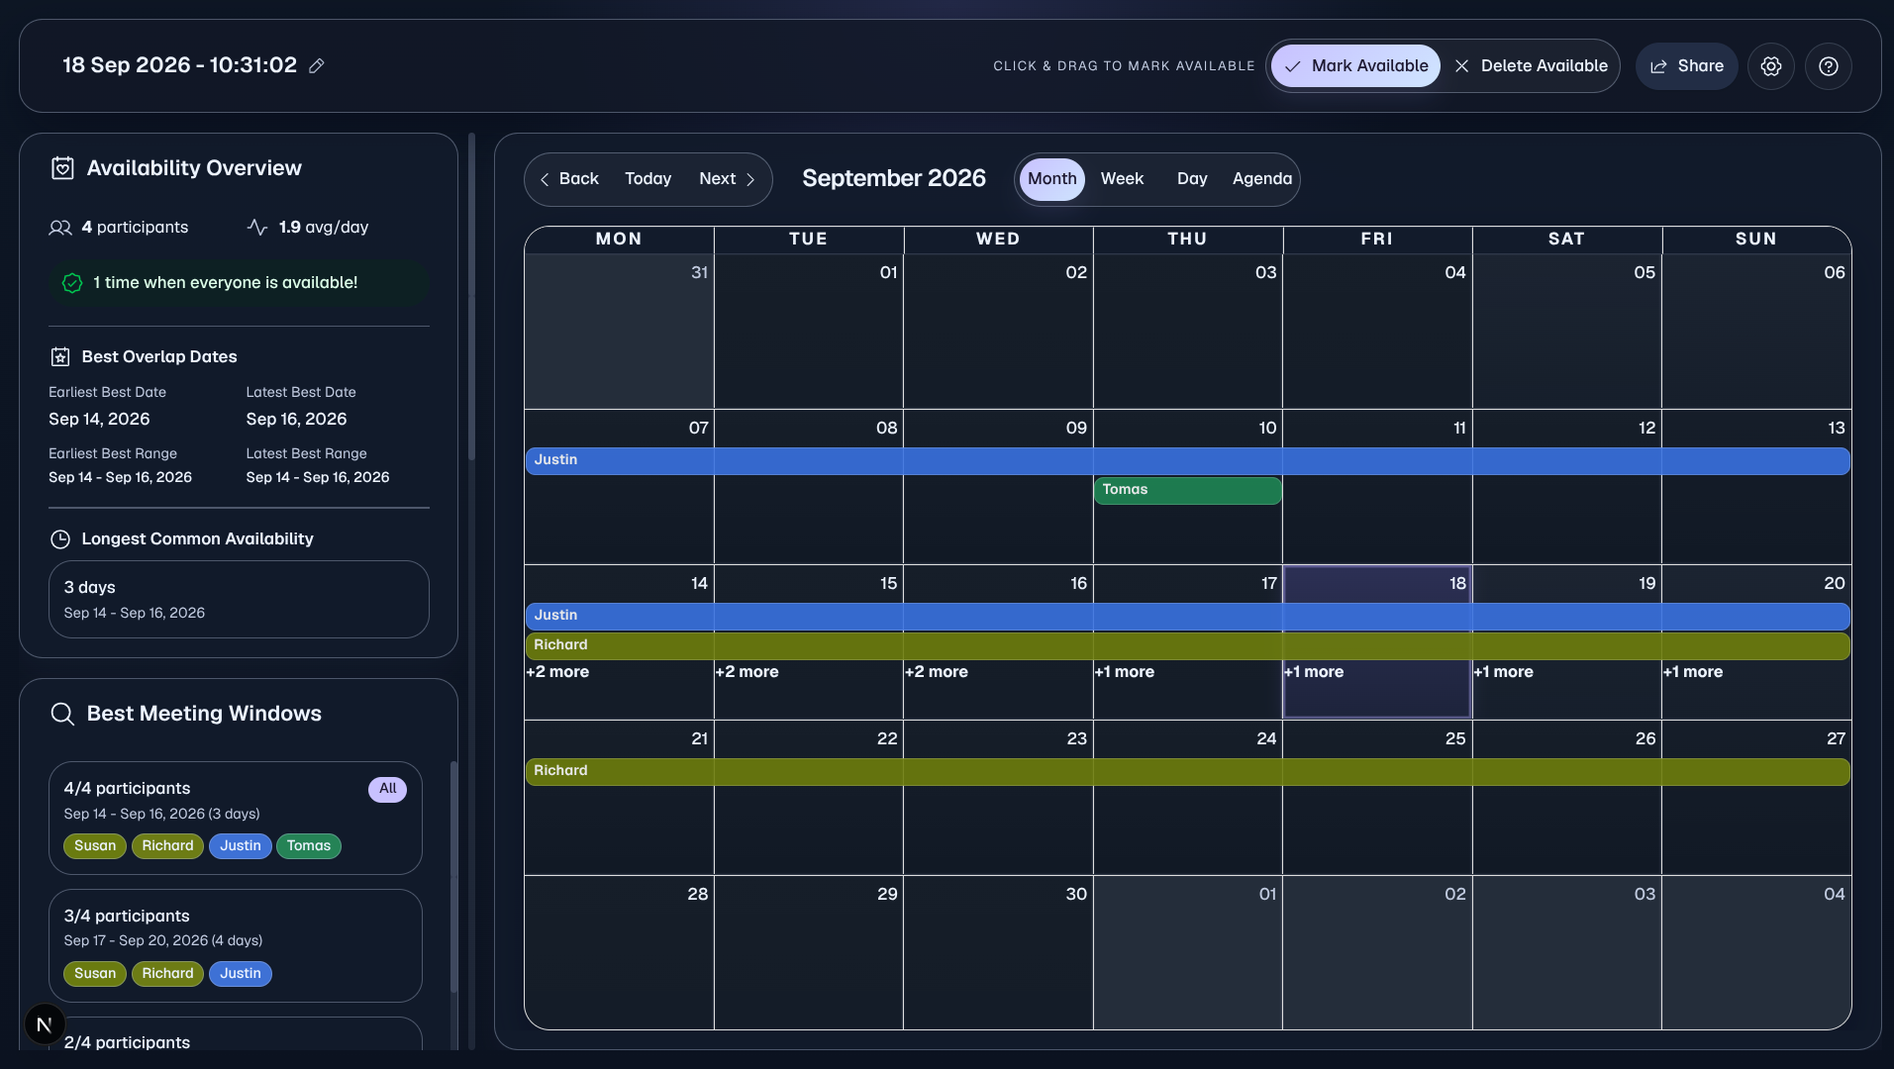Open the settings gear icon

(x=1771, y=66)
